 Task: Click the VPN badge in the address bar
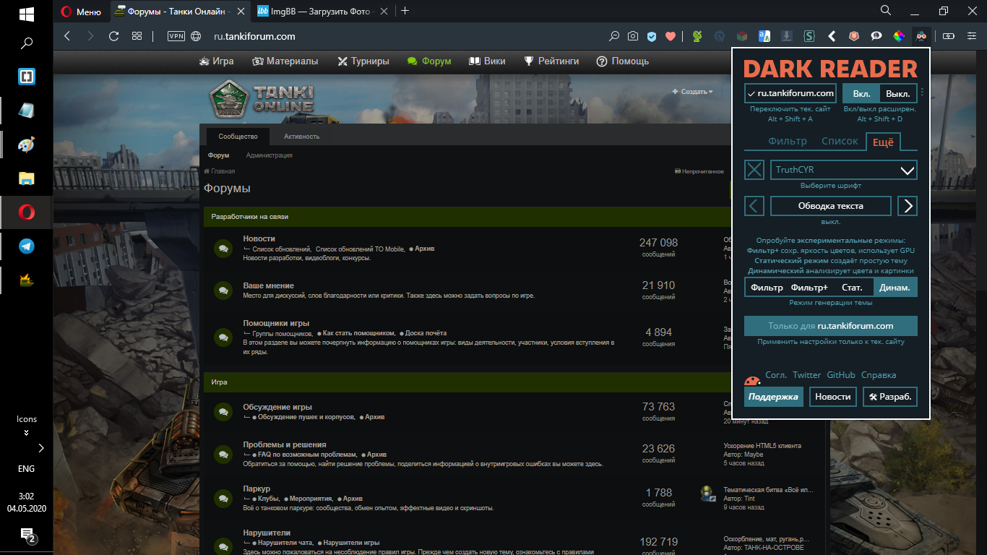tap(176, 36)
